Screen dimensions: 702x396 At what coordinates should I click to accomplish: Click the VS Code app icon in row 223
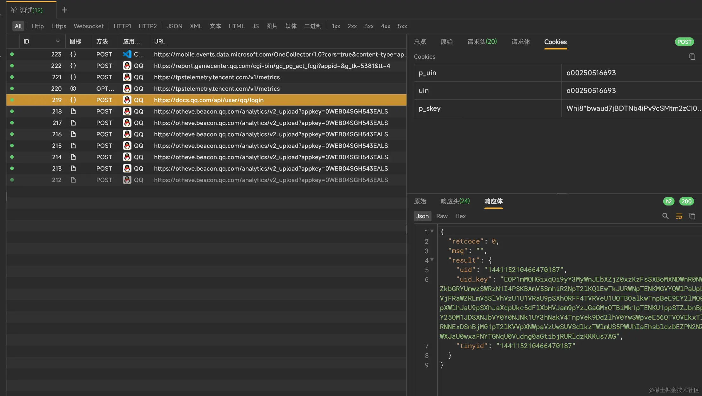click(127, 54)
